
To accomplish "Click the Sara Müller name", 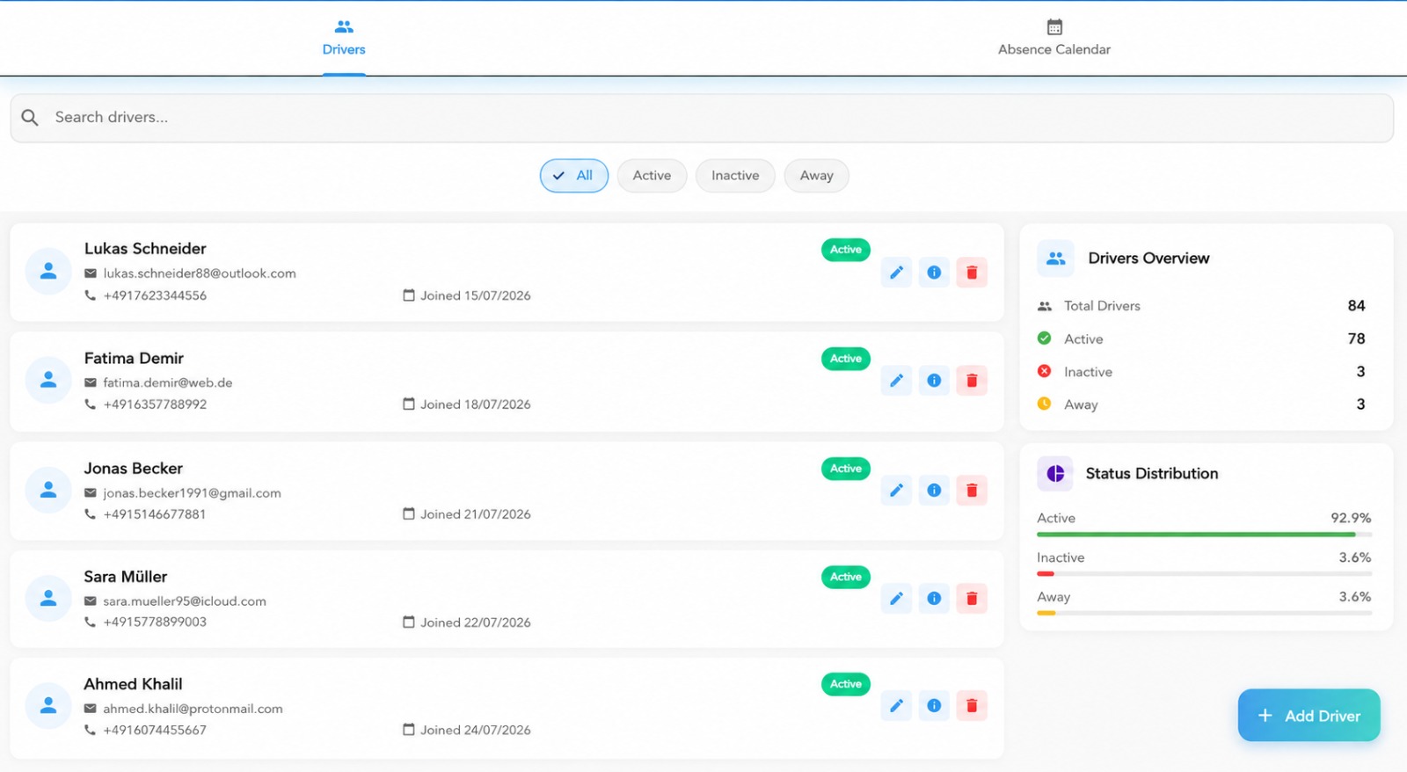I will coord(126,577).
